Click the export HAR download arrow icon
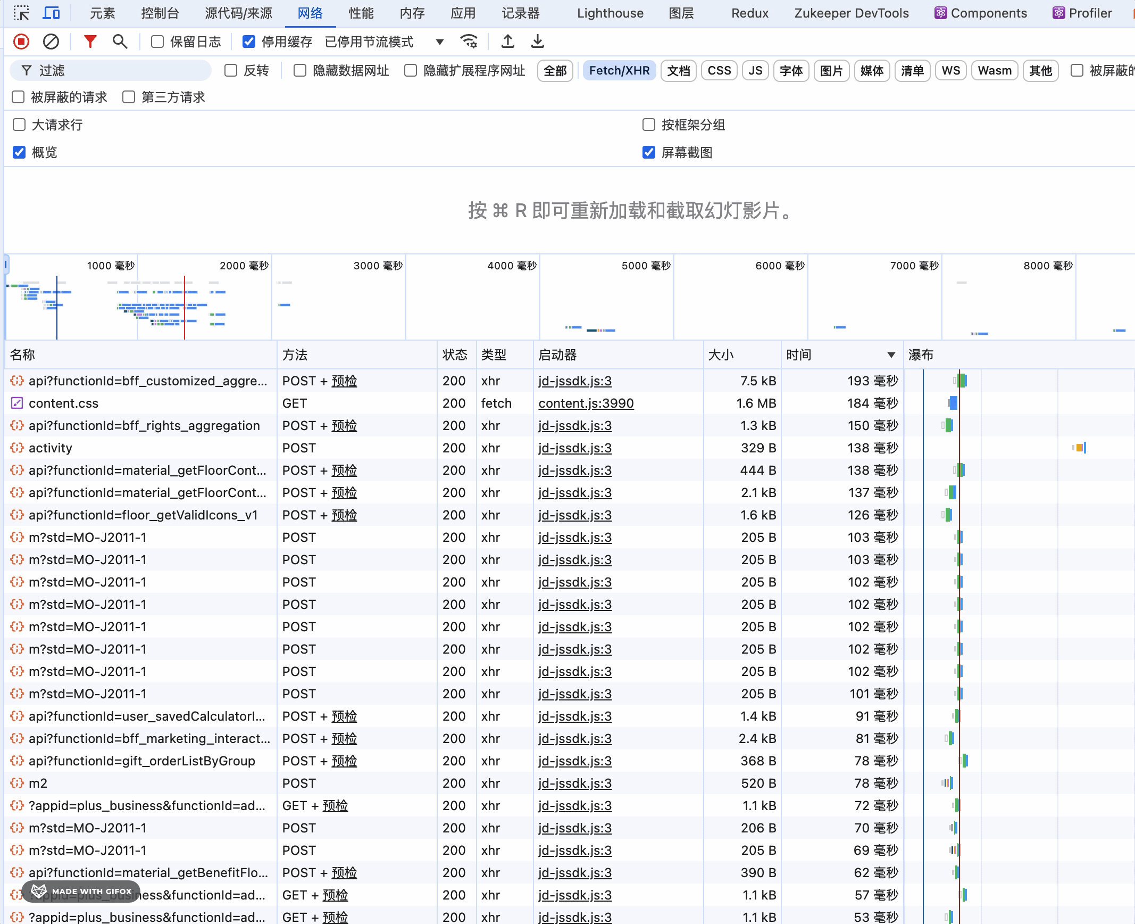This screenshot has height=924, width=1135. coord(538,42)
